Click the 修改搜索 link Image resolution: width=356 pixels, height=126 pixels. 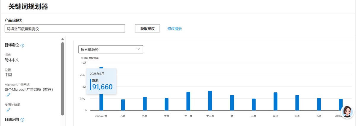[175, 29]
